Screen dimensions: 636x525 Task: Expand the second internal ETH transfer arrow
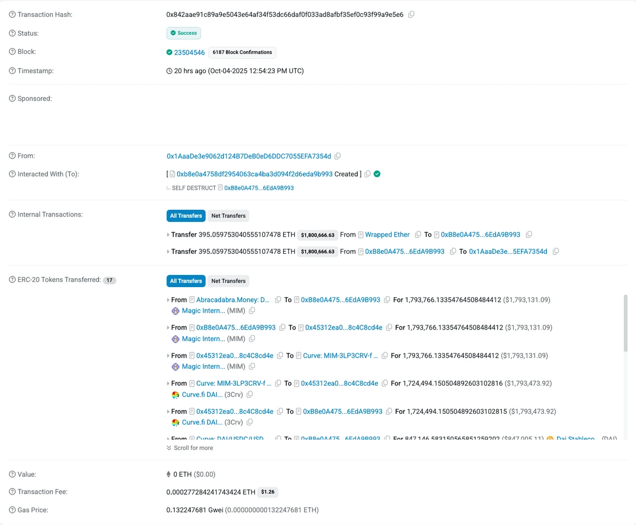click(x=168, y=252)
